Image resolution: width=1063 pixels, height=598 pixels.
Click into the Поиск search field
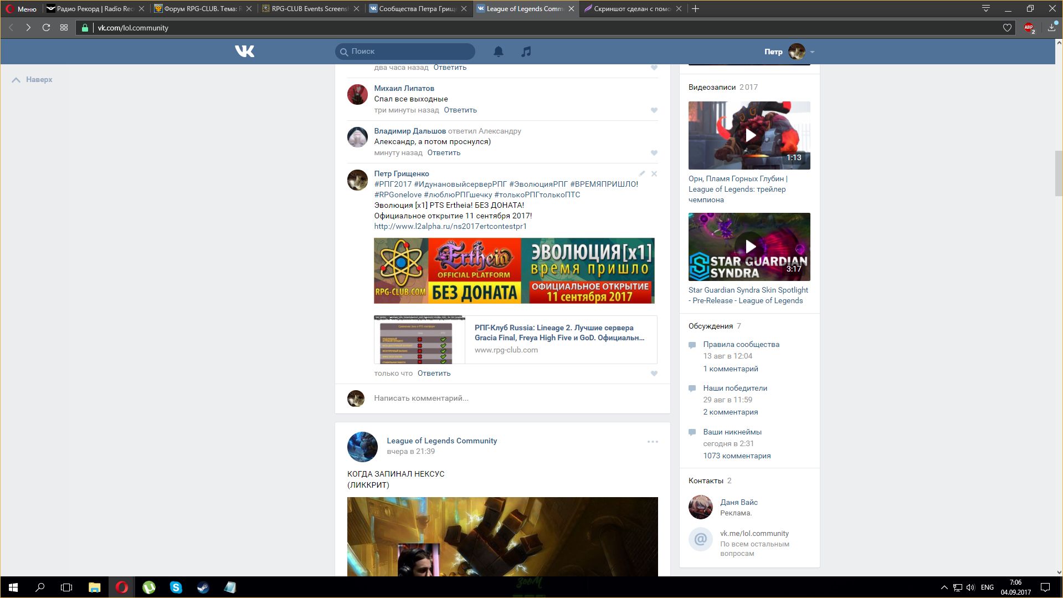(405, 51)
